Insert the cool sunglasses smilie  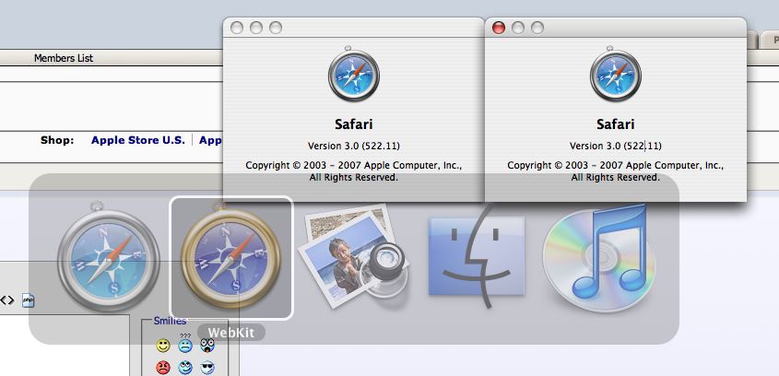[207, 368]
